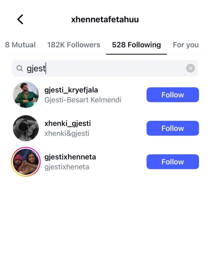Tap xhenki&gjesti display name
The width and height of the screenshot is (210, 270).
(x=67, y=133)
